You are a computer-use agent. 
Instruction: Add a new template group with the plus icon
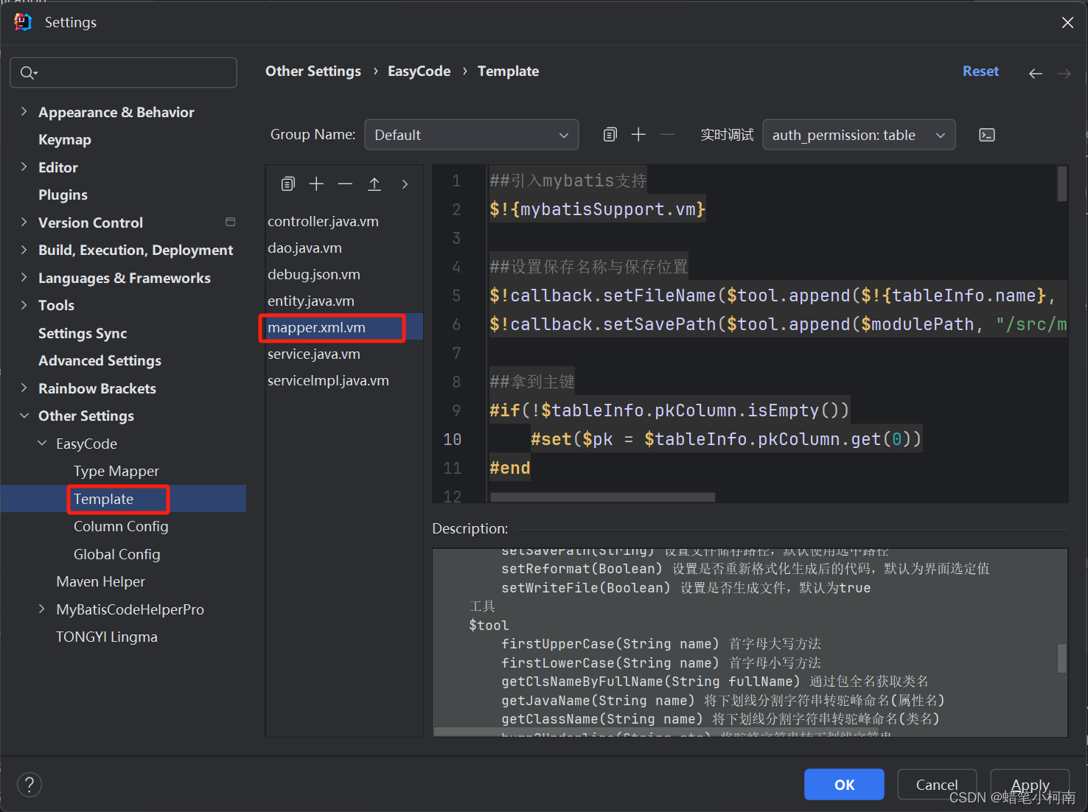[x=638, y=134]
